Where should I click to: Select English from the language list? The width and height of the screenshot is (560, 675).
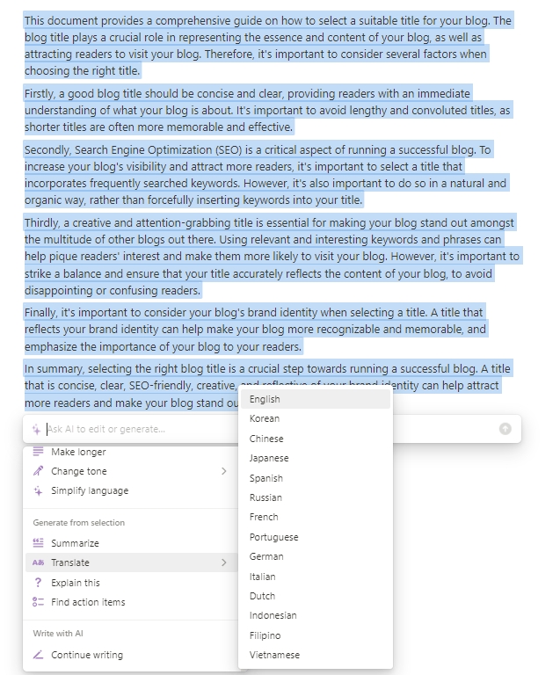(x=265, y=399)
